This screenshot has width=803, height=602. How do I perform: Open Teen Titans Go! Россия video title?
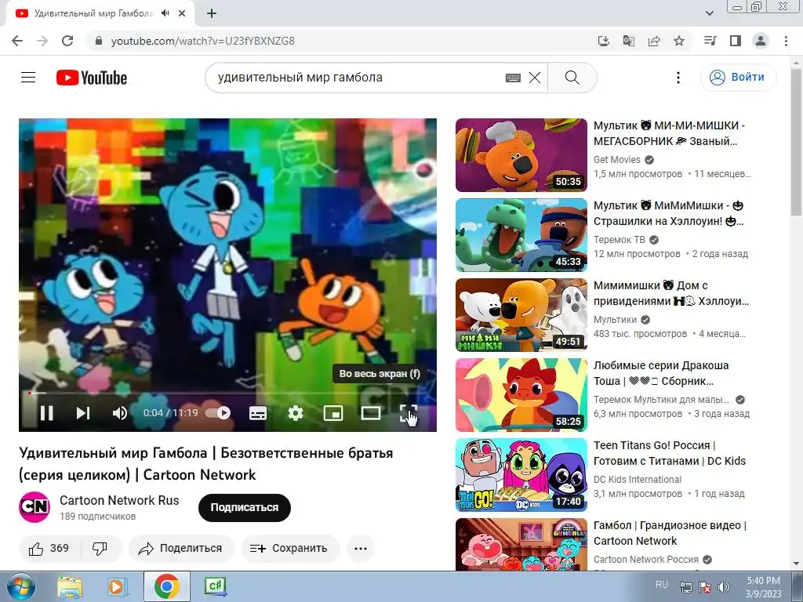point(670,453)
